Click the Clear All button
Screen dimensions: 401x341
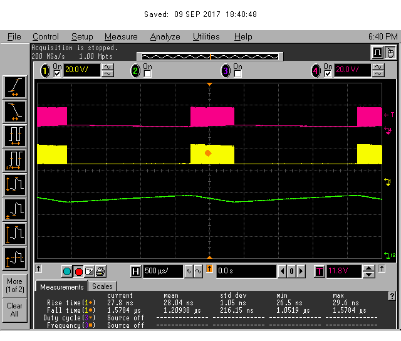point(15,310)
